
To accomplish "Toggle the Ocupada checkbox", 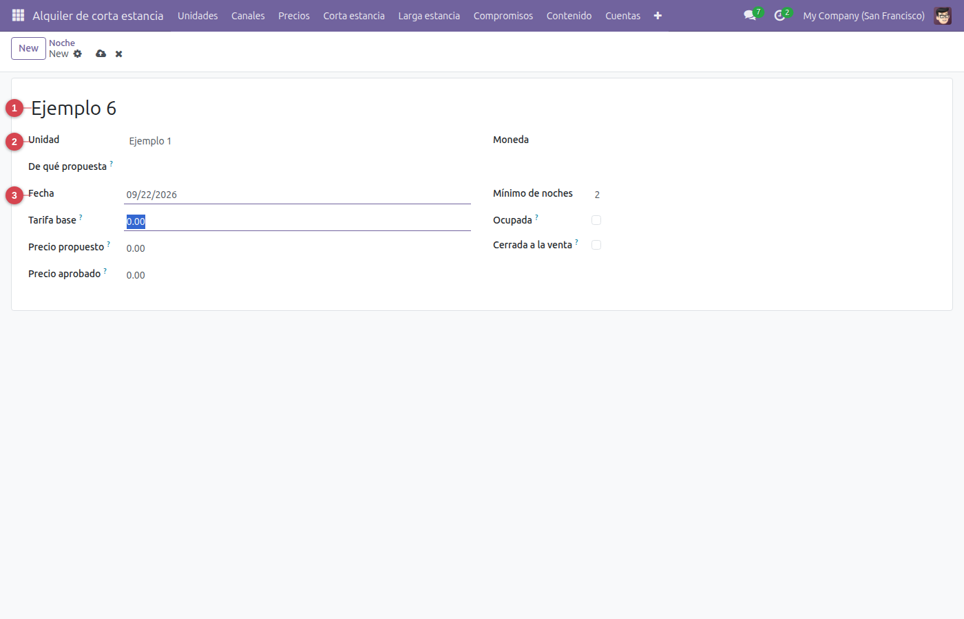I will point(596,220).
